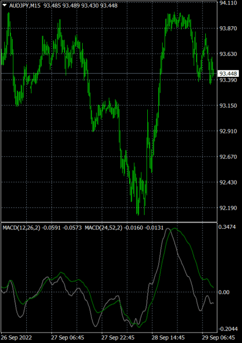
Task: Click the 0.00 indicator zero level label
Action: pyautogui.click(x=224, y=293)
